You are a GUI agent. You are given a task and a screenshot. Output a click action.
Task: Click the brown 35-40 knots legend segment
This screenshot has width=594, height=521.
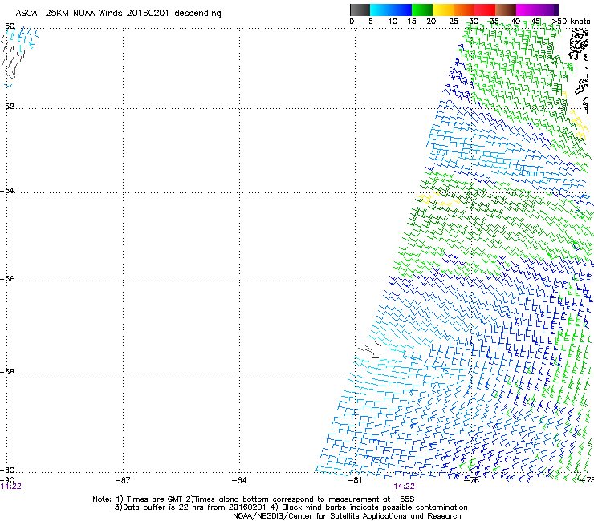pyautogui.click(x=506, y=10)
